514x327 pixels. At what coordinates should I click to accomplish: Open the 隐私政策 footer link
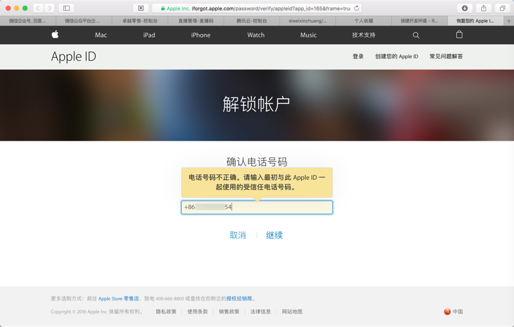166,312
